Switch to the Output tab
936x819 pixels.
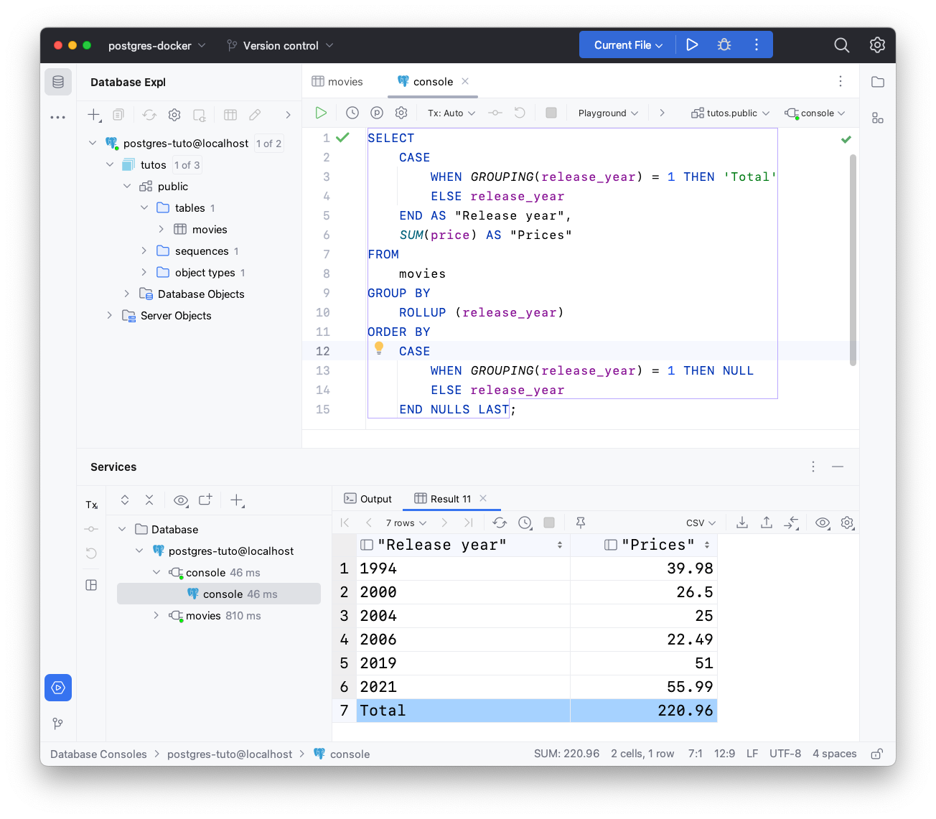click(368, 499)
